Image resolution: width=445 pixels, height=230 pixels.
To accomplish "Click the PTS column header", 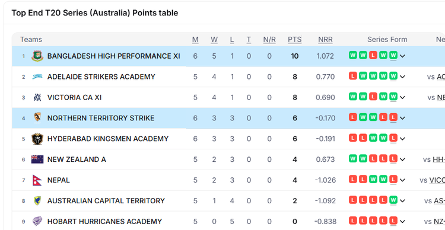I will [x=294, y=40].
